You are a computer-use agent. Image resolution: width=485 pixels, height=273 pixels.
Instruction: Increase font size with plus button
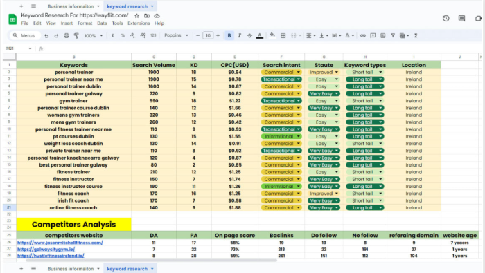click(x=218, y=35)
